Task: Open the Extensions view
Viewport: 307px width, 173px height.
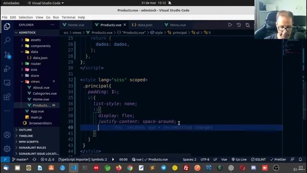Action: (x=7, y=97)
